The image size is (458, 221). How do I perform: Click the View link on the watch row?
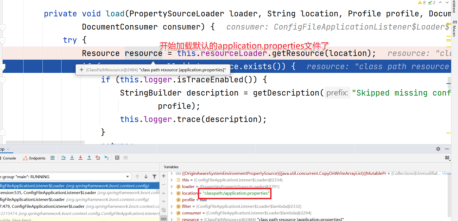point(447,173)
